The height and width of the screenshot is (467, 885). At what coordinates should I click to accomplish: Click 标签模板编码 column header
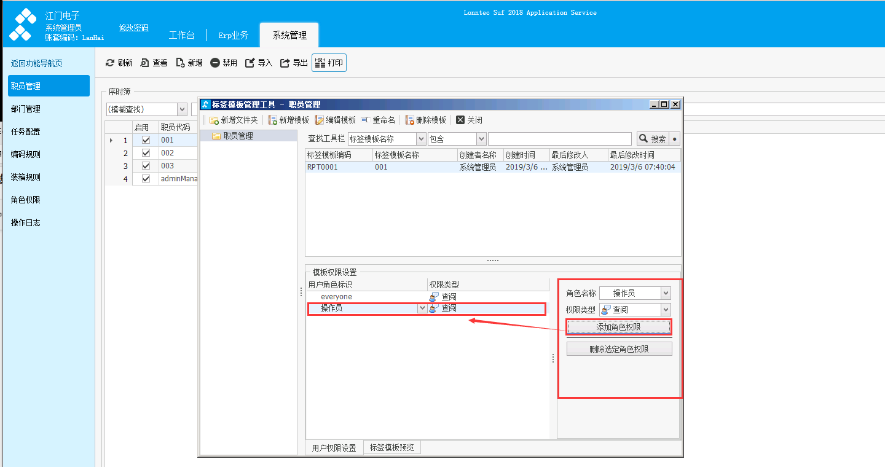point(339,155)
